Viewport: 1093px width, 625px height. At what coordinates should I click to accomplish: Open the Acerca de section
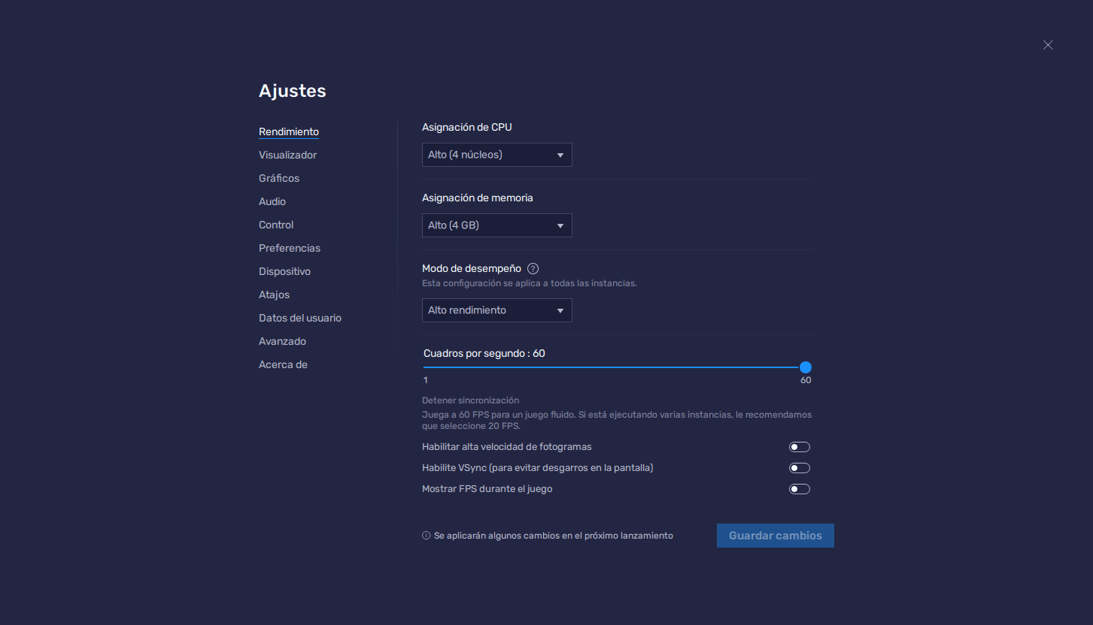coord(283,364)
